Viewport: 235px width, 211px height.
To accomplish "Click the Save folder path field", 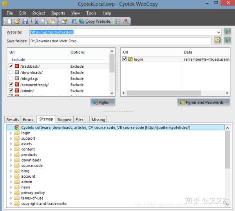I will tap(121, 41).
